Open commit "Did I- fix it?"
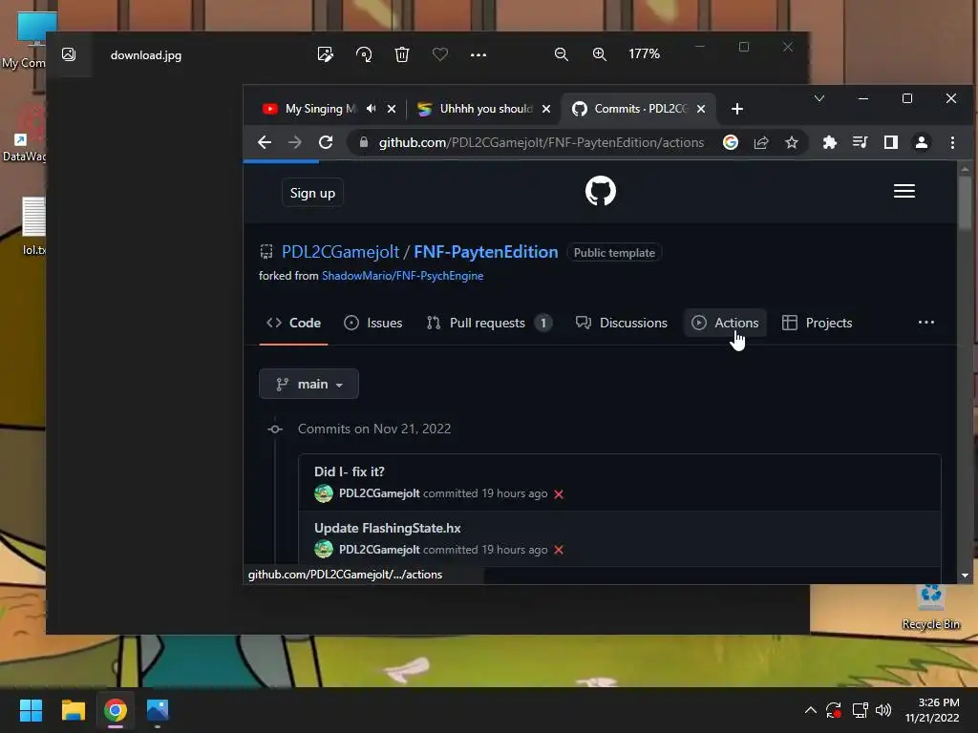 click(350, 471)
